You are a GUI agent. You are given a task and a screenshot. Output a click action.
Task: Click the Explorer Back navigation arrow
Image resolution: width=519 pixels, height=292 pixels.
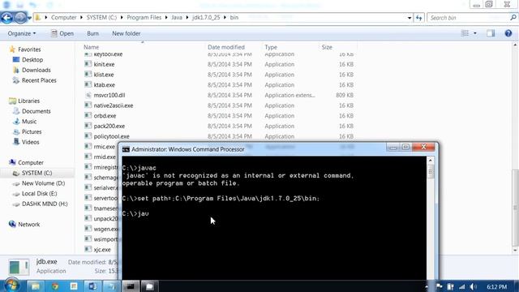click(6, 18)
